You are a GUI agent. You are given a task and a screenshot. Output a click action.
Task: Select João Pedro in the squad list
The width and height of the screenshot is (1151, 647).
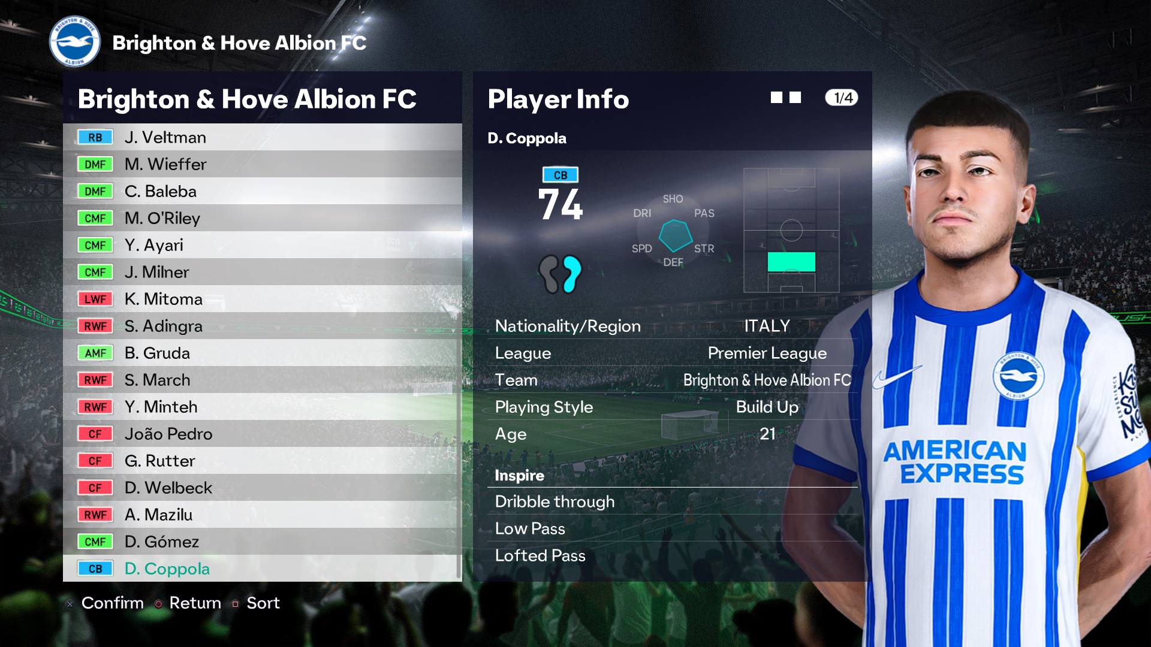pos(263,434)
